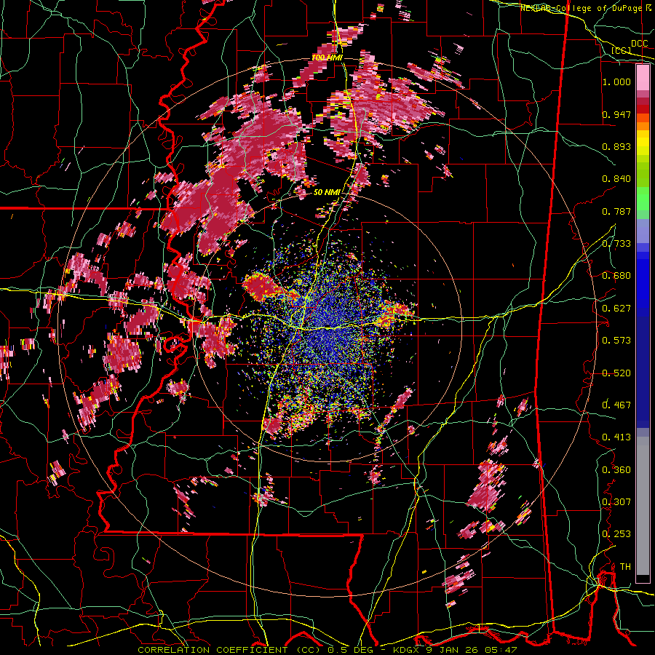Click the 0.360 legend value
Image resolution: width=655 pixels, height=655 pixels.
tap(616, 470)
